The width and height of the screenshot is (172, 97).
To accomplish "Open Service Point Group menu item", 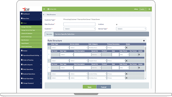I will point(31,37).
